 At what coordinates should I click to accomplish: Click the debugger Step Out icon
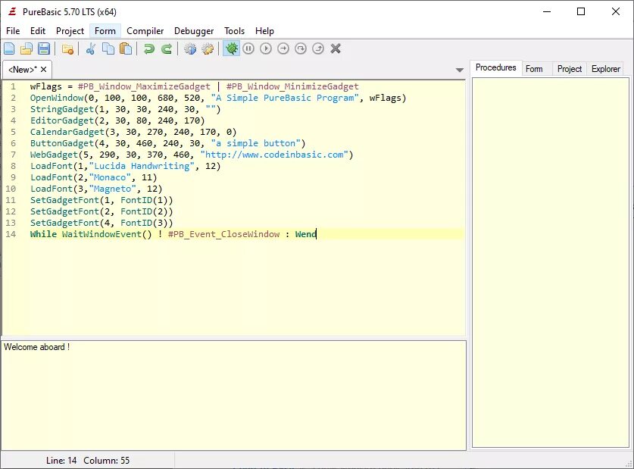click(318, 49)
